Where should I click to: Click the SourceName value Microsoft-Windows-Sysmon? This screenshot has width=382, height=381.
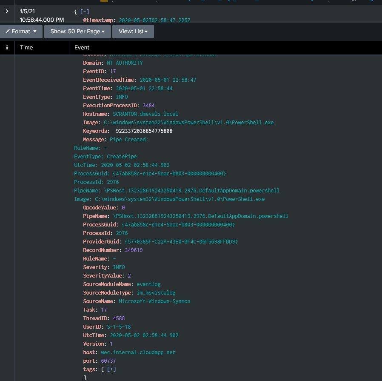tap(154, 301)
